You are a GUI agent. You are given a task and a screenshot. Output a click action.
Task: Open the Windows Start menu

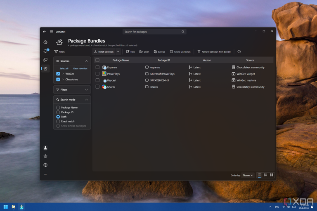click(6, 207)
